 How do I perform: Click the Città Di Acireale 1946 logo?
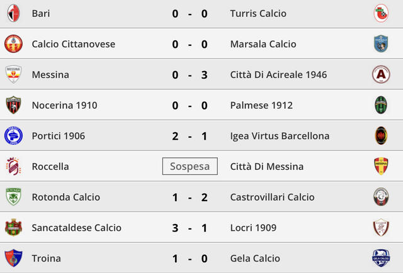point(381,75)
